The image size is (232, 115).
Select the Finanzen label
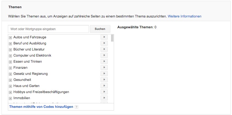21,68
